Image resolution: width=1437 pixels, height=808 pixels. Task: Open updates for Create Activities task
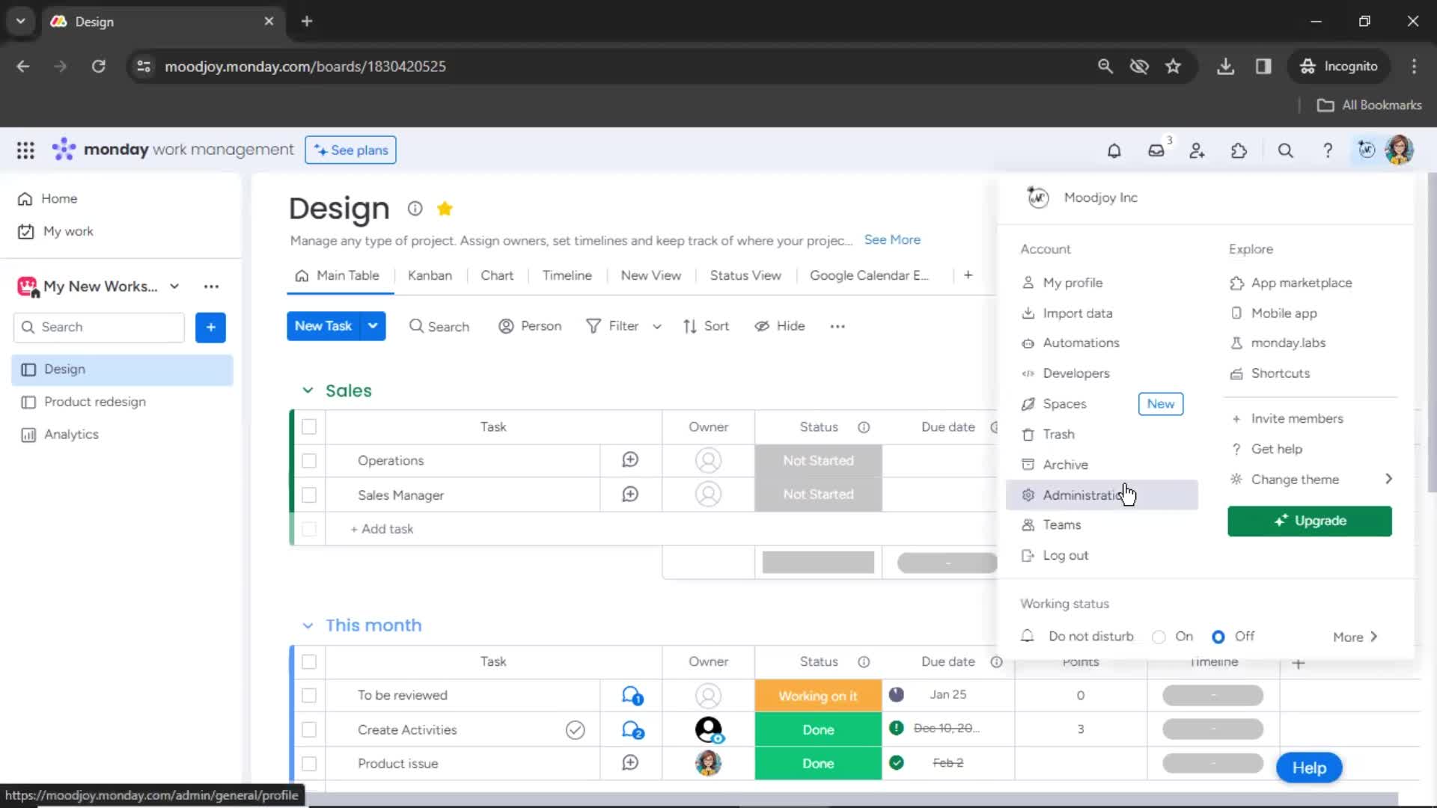(632, 729)
